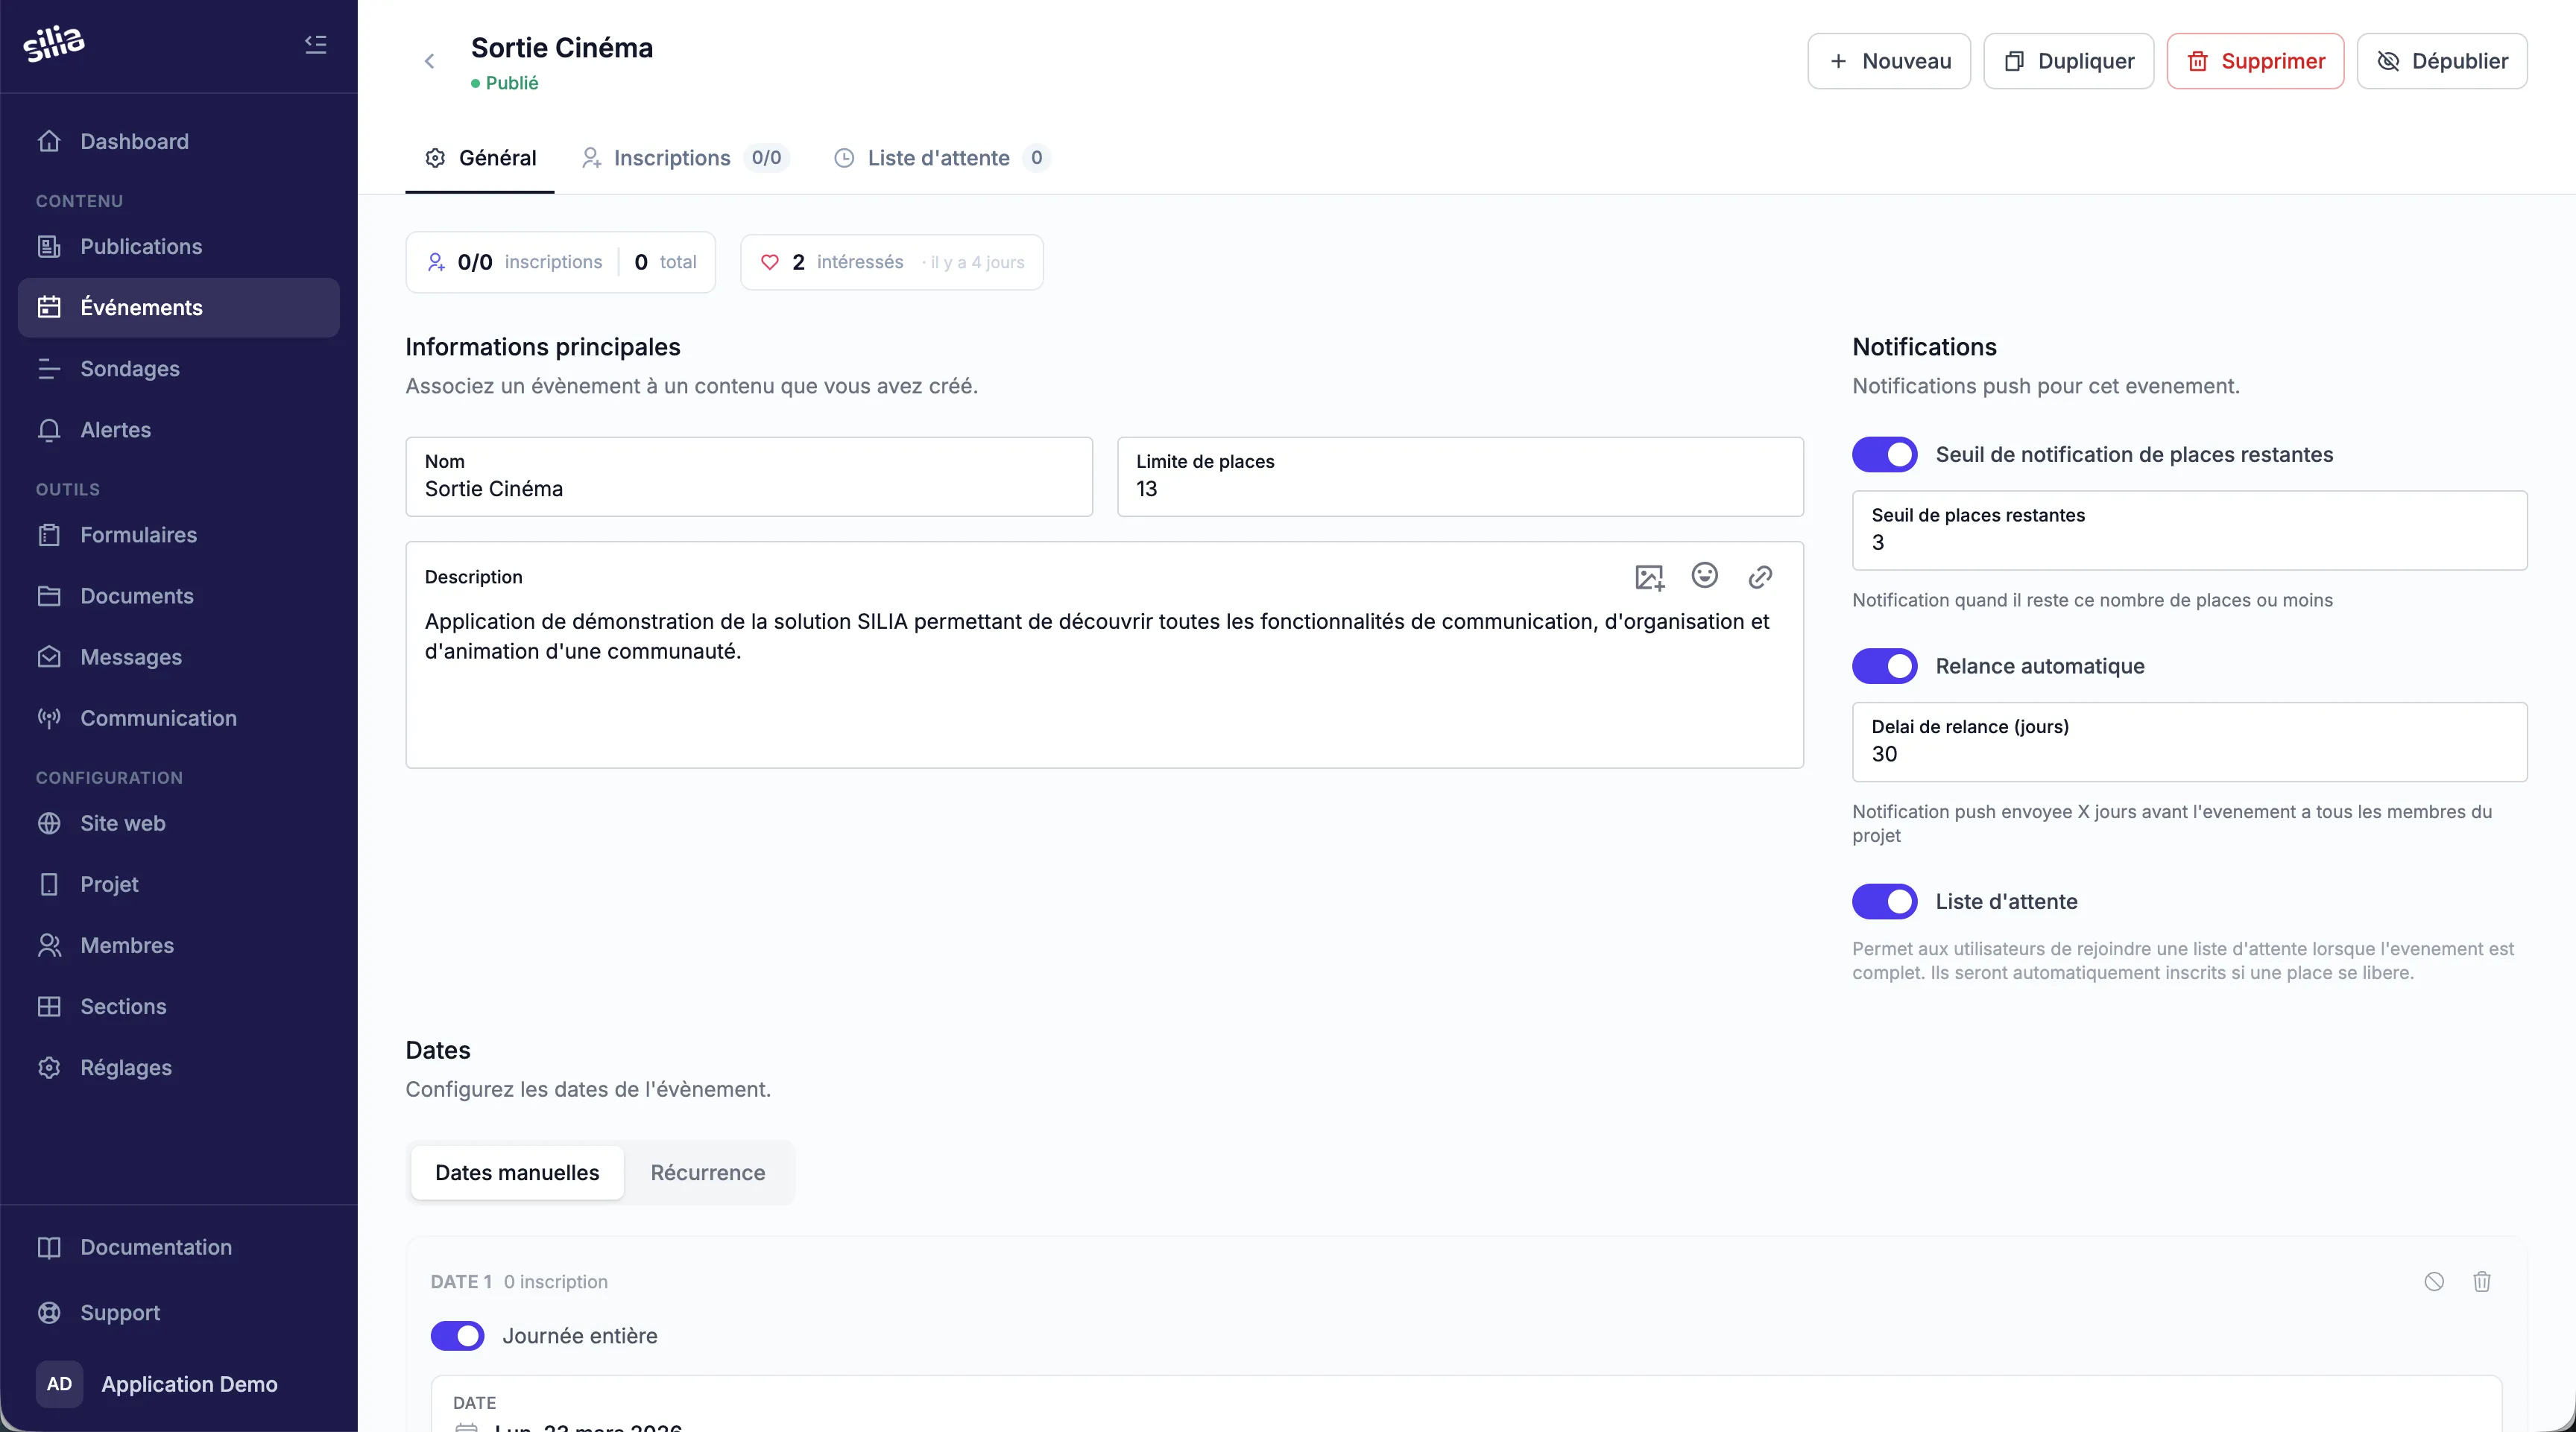Viewport: 2576px width, 1432px height.
Task: Delete DATE 1 using the trash icon
Action: (x=2483, y=1281)
